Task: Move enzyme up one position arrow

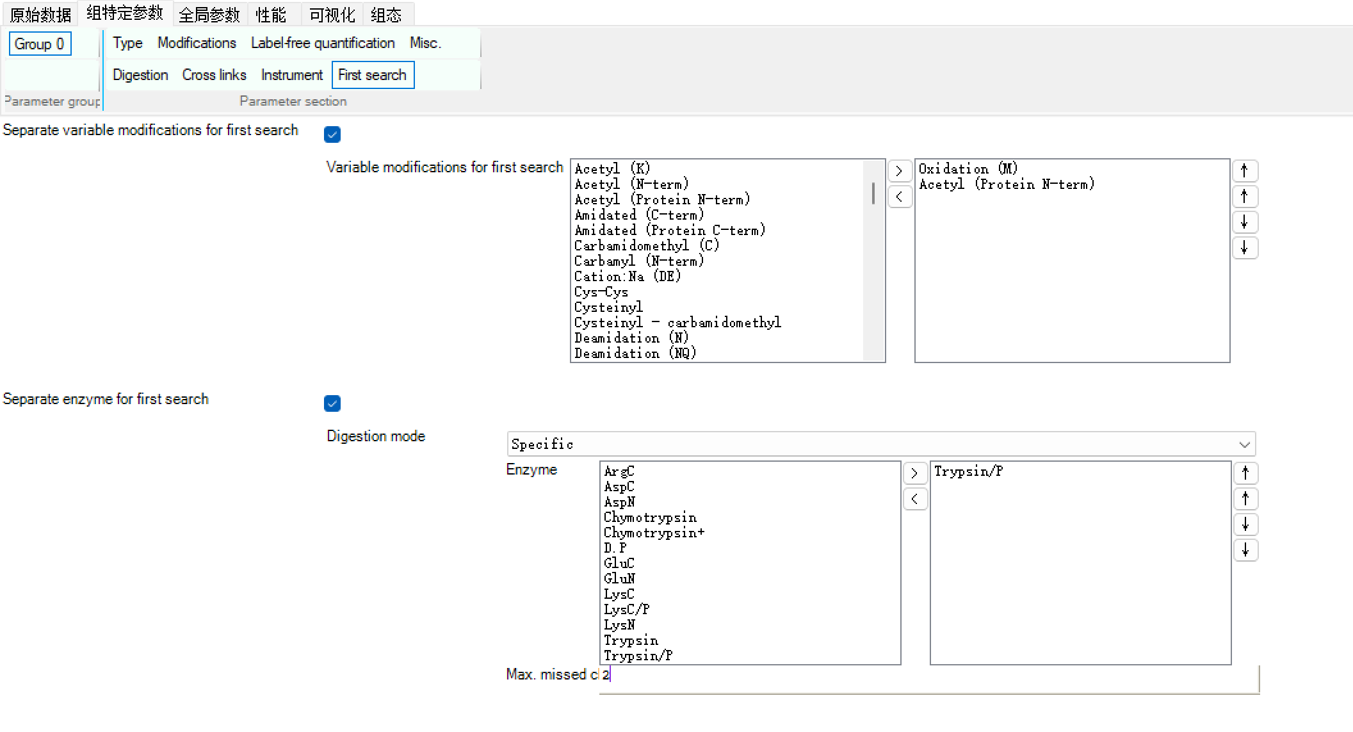Action: tap(1245, 499)
